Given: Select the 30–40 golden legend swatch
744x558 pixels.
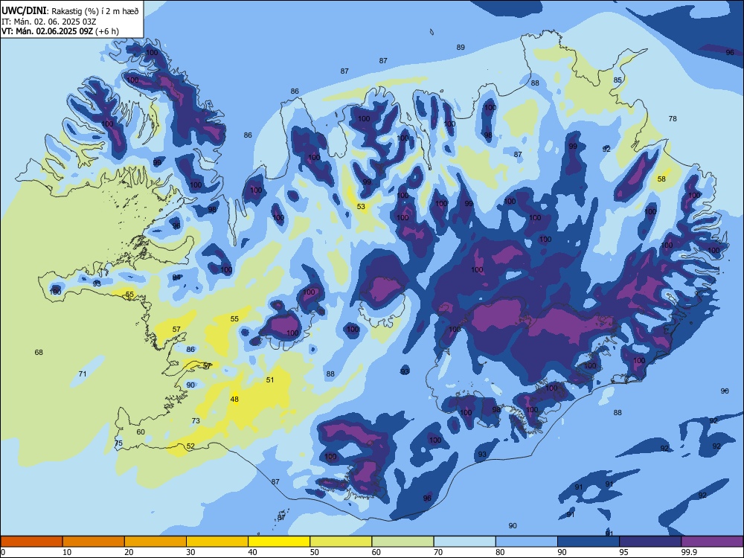Looking at the screenshot, I should (217, 542).
